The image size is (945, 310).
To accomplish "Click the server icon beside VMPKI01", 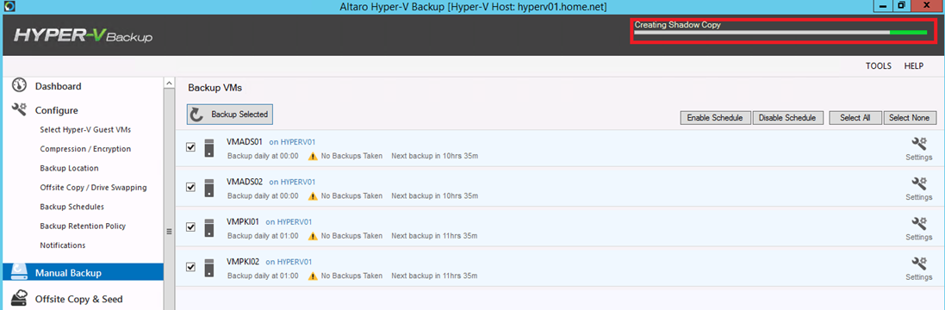I will point(209,227).
